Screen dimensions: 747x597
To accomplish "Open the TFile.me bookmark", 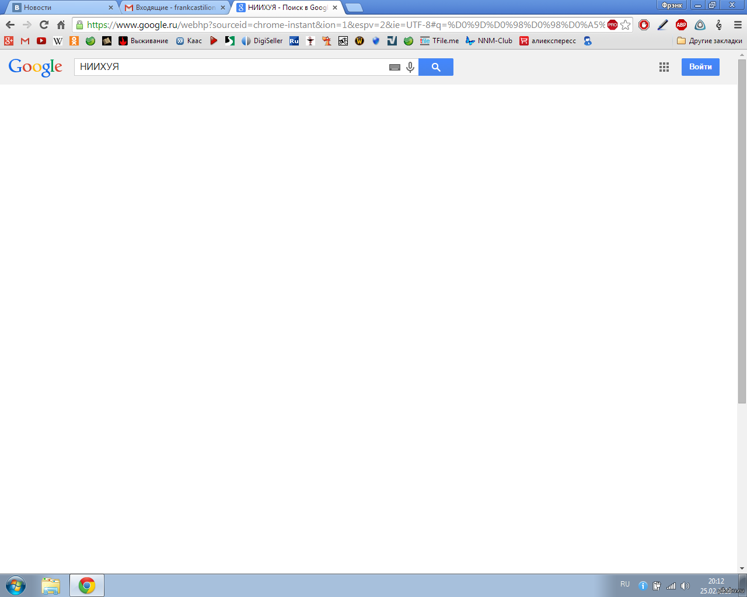I will (439, 41).
